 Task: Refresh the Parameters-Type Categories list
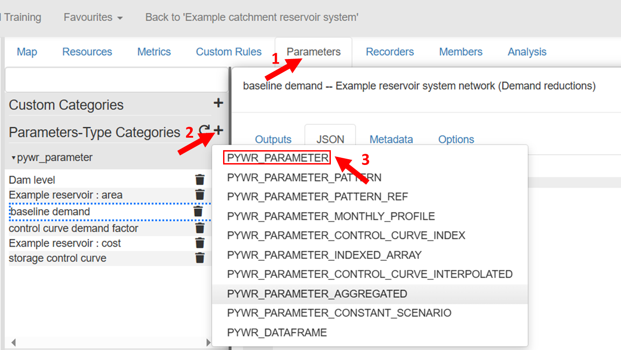click(x=204, y=131)
